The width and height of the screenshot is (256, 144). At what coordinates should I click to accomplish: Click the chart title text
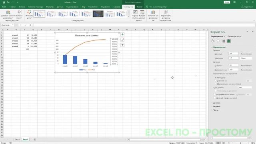87,36
